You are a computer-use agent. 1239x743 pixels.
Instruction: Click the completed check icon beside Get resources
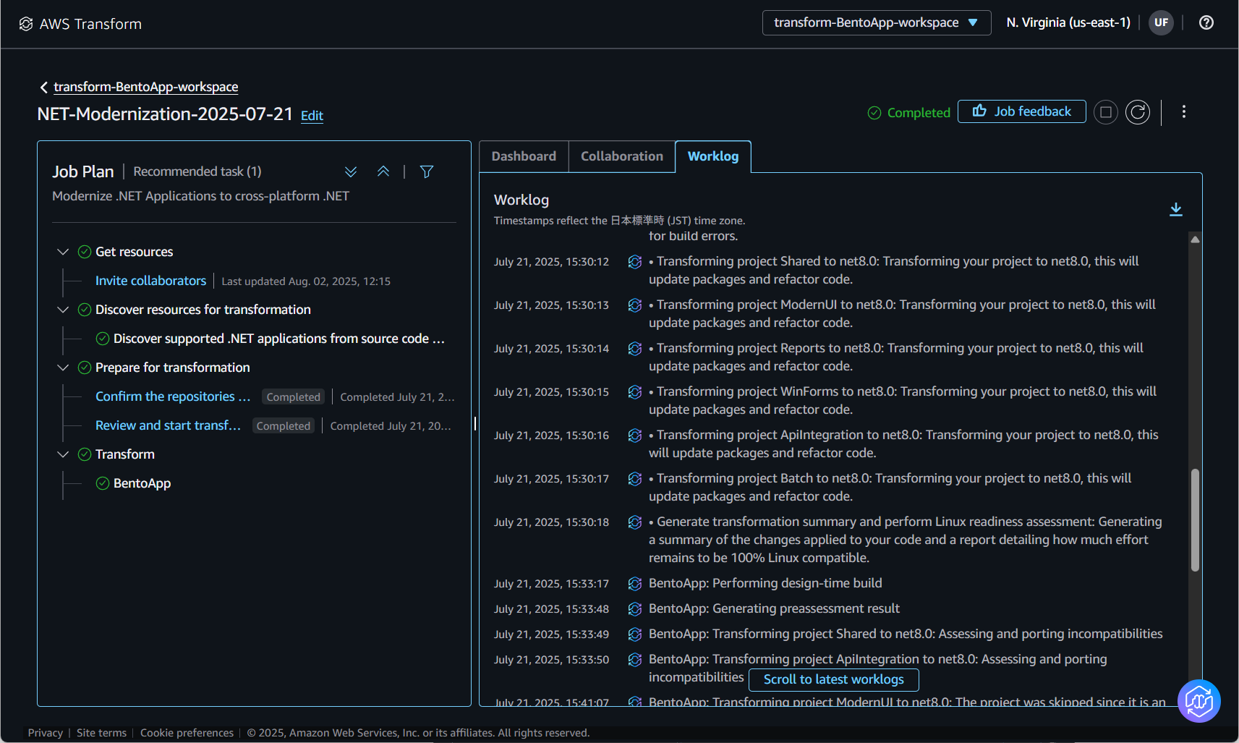point(85,252)
